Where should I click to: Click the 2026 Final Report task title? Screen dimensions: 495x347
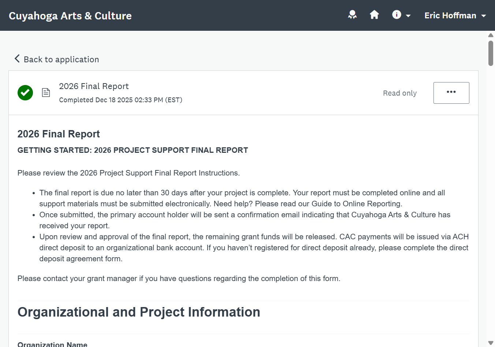[x=94, y=86]
